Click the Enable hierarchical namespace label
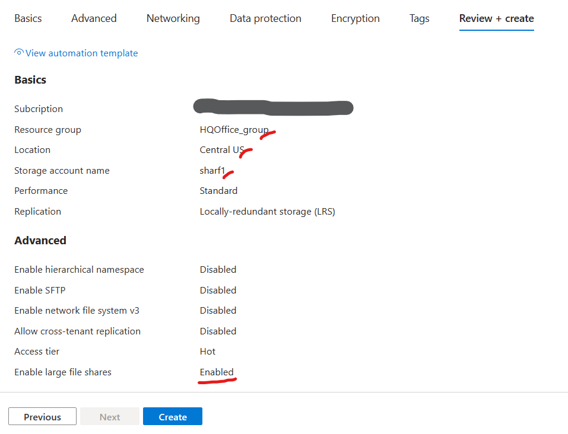The height and width of the screenshot is (434, 568). pos(79,270)
